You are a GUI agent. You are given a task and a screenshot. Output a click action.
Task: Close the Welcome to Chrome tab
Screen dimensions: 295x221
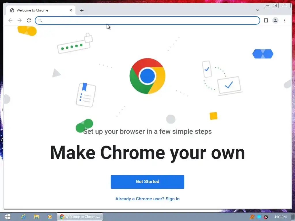click(x=71, y=10)
